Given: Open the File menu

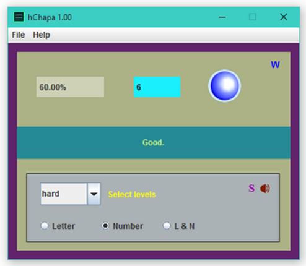Looking at the screenshot, I should tap(19, 35).
